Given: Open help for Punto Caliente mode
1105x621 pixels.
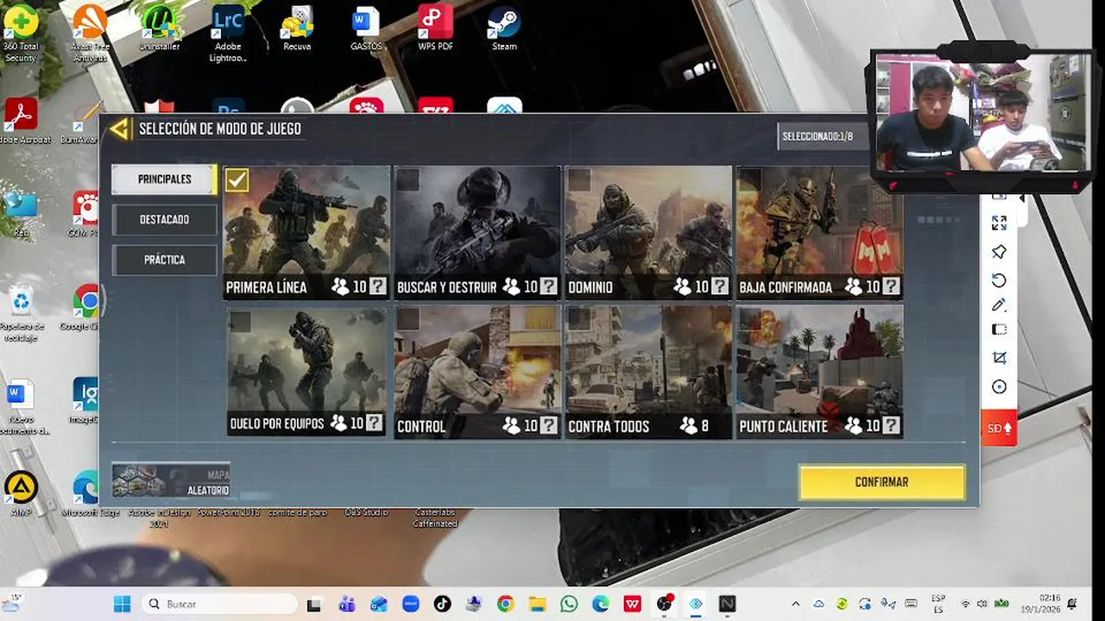Looking at the screenshot, I should [891, 425].
